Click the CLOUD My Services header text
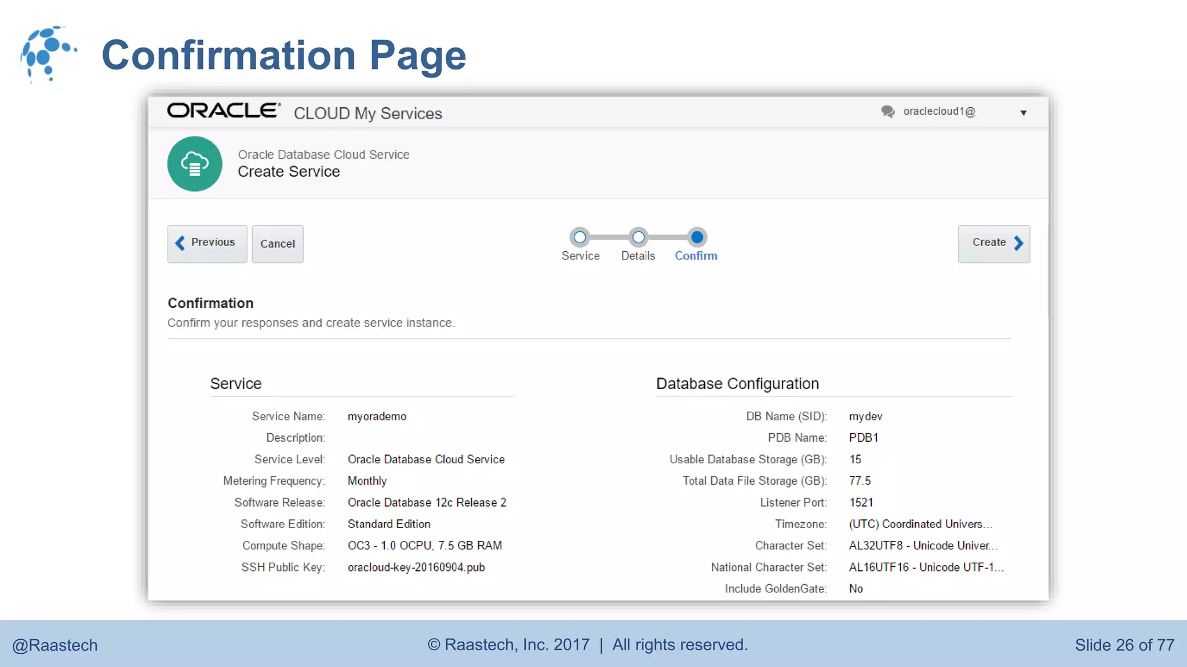 (367, 113)
